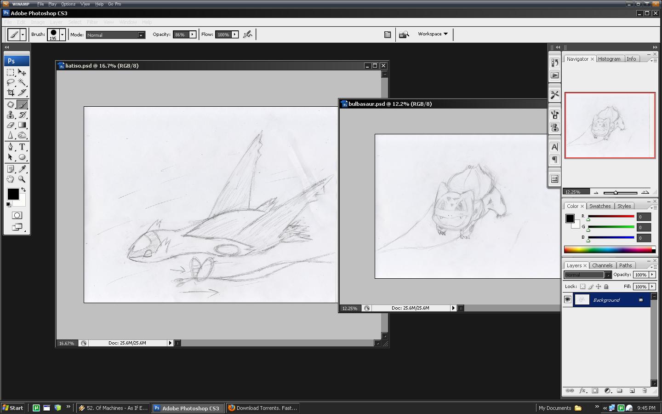
Task: Select the Zoom tool
Action: 22,179
